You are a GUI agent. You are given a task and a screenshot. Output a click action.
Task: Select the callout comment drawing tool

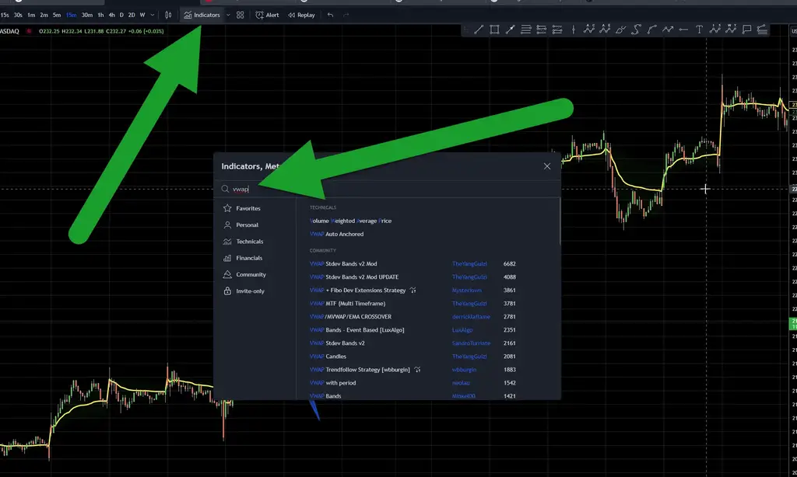pos(746,30)
